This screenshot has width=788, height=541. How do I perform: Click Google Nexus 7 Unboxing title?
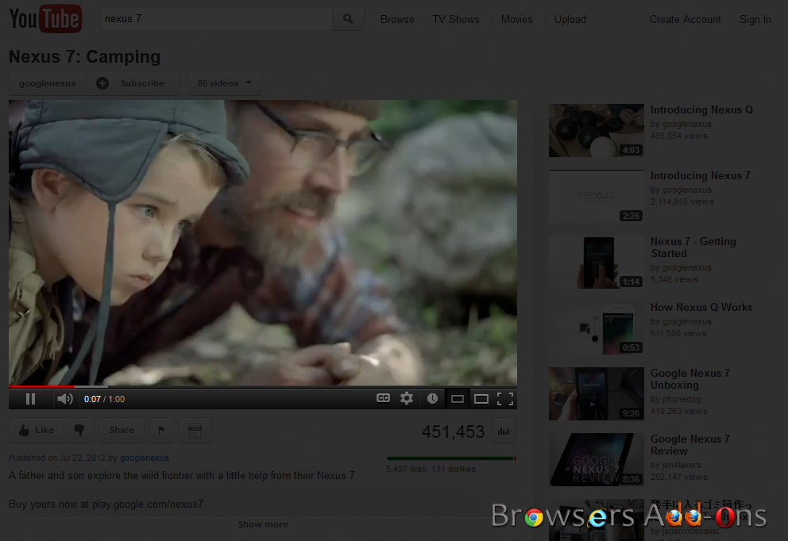(690, 379)
